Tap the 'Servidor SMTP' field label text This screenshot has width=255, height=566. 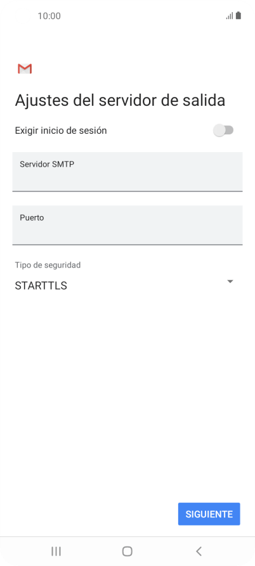pos(47,164)
